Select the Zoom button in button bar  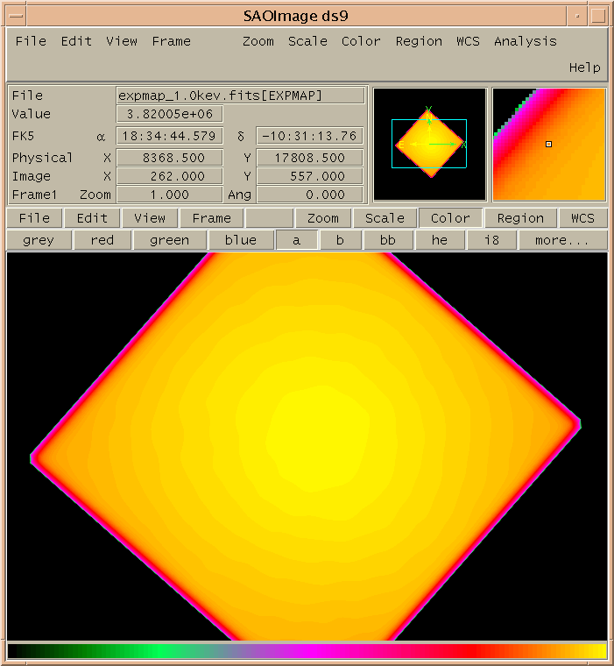coord(323,218)
